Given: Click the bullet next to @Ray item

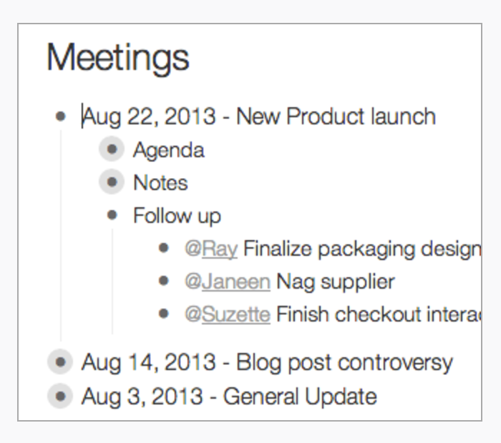Looking at the screenshot, I should coord(164,248).
